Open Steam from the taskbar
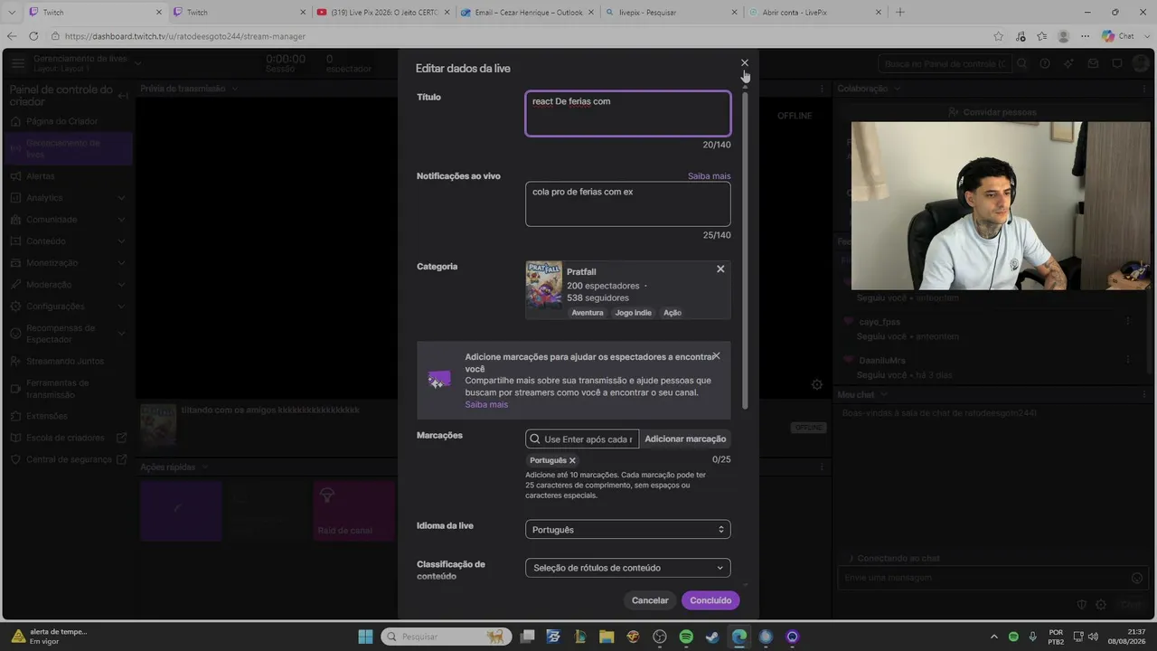 (712, 637)
